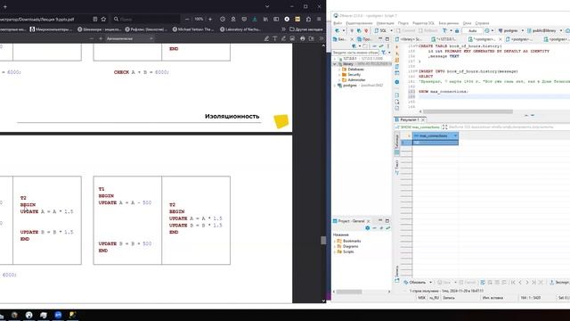The width and height of the screenshot is (570, 321).
Task: Click link with editor icon in Project panel
Action: point(388,228)
